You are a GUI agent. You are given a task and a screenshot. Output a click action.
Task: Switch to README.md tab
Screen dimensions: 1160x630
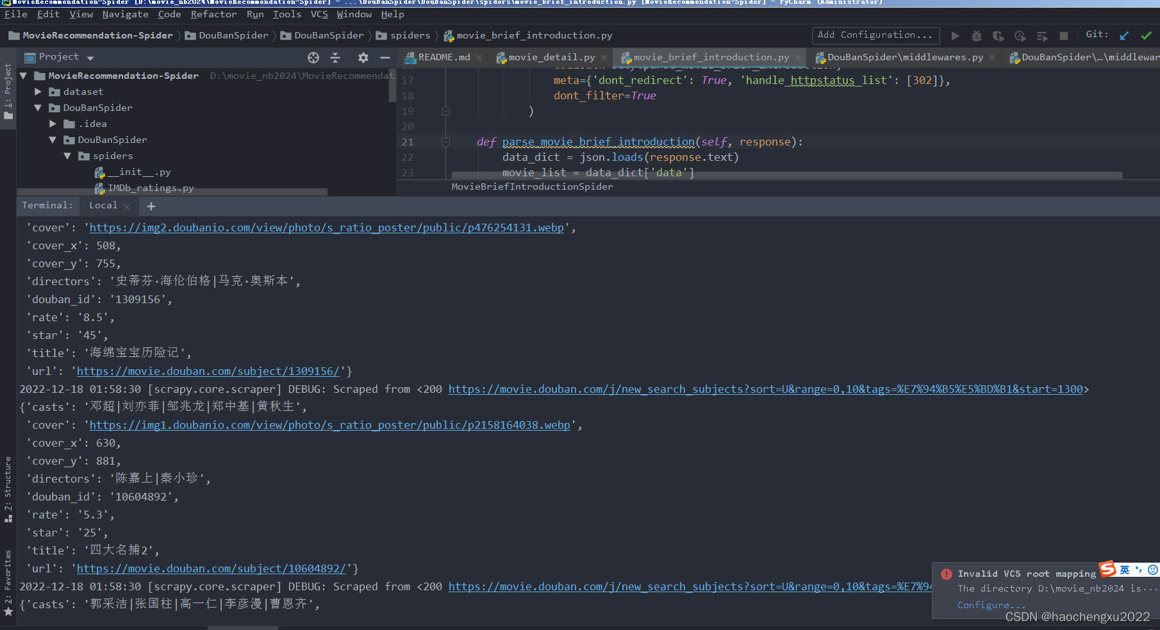click(x=444, y=58)
